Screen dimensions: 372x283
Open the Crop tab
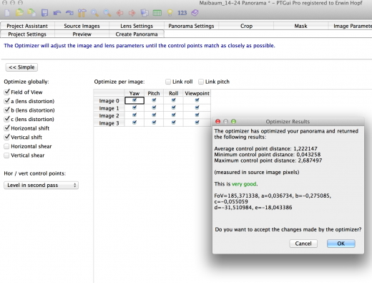[x=246, y=26]
